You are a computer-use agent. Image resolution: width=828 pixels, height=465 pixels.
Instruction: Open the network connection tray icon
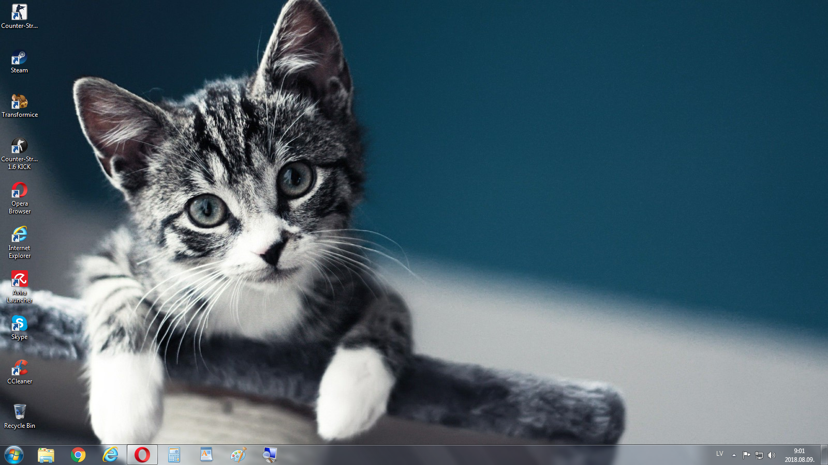pos(759,455)
